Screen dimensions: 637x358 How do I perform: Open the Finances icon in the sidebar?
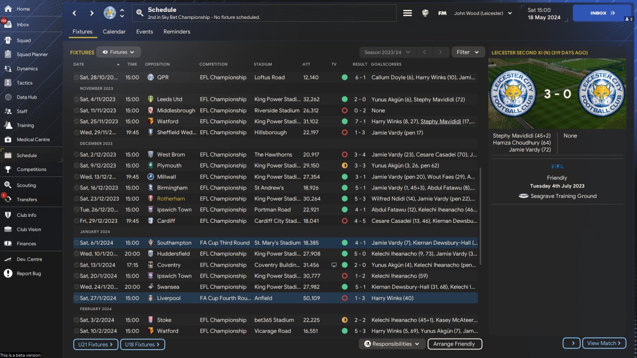8,244
